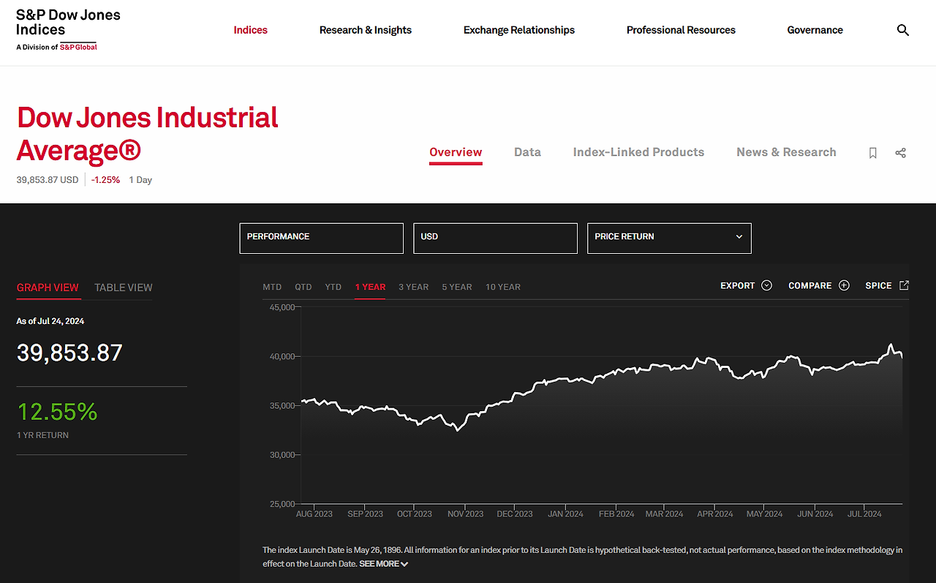This screenshot has width=936, height=583.
Task: Select the 10 YEAR time range
Action: click(503, 287)
